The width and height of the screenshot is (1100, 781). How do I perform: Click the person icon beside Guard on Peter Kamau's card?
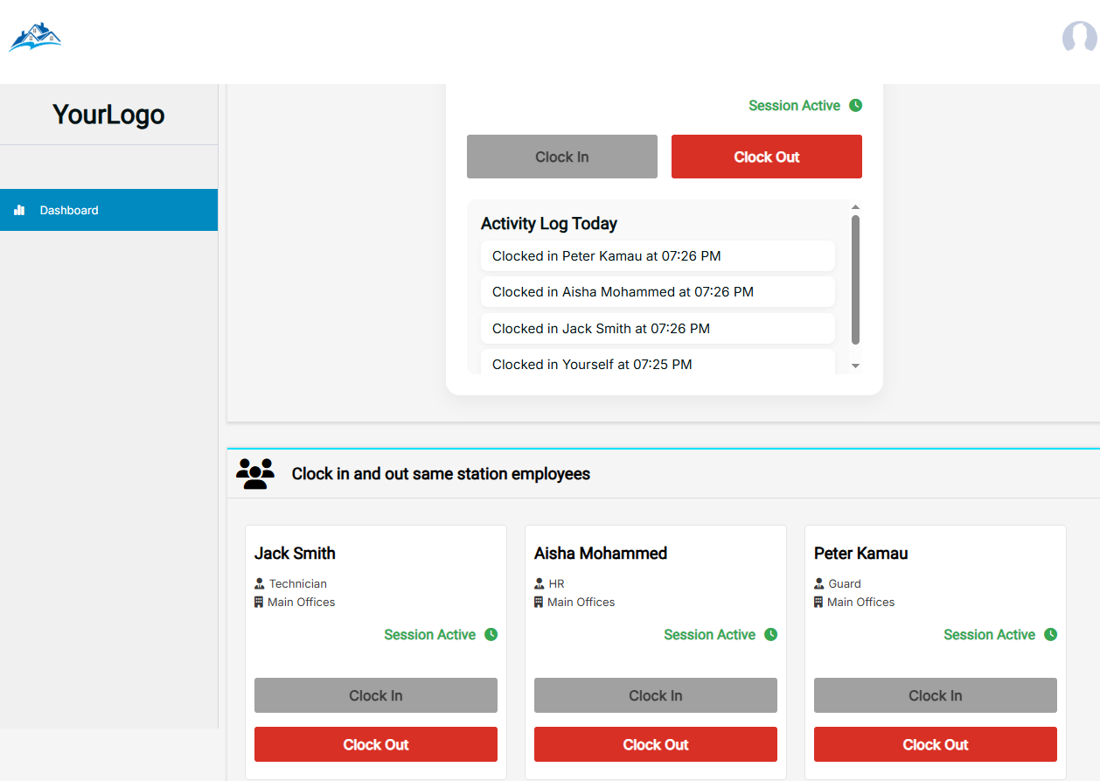click(x=819, y=583)
